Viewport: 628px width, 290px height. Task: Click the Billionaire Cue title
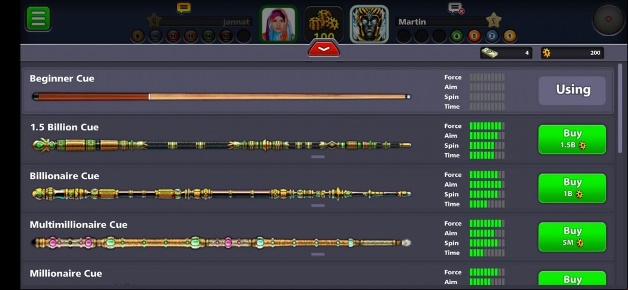(x=65, y=176)
